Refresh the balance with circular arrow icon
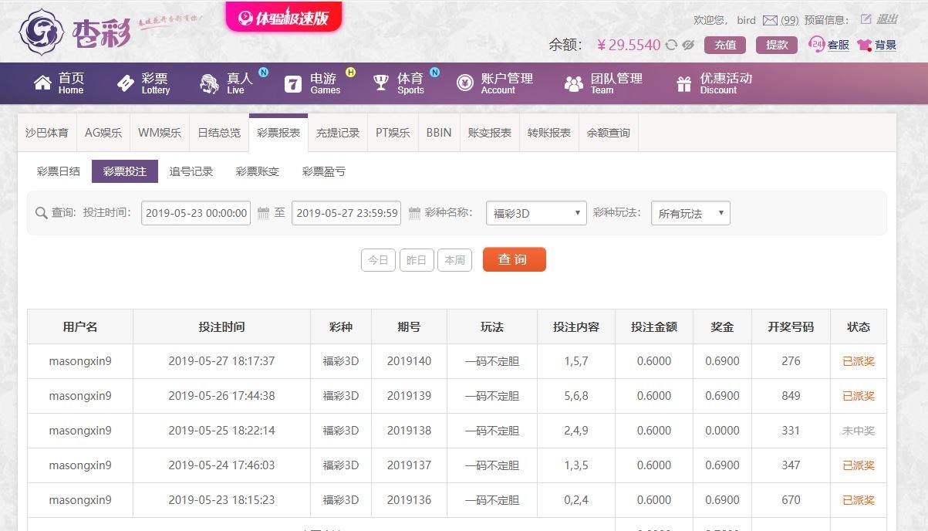The width and height of the screenshot is (928, 531). (671, 45)
